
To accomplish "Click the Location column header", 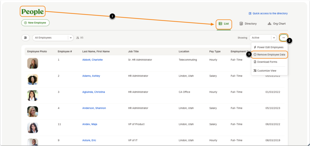I will coord(184,51).
